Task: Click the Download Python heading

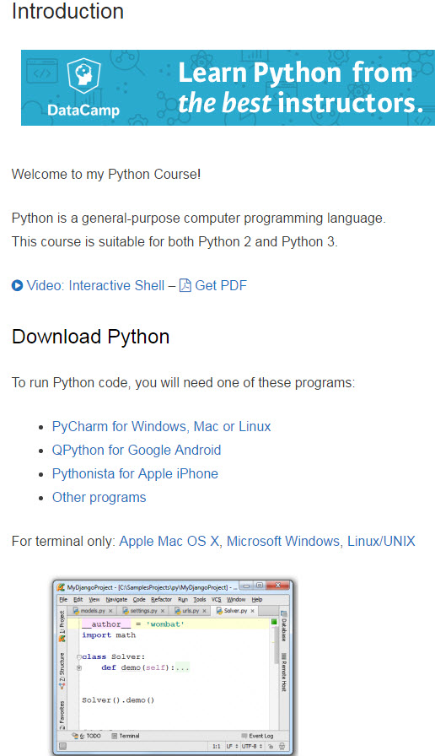Action: (90, 337)
